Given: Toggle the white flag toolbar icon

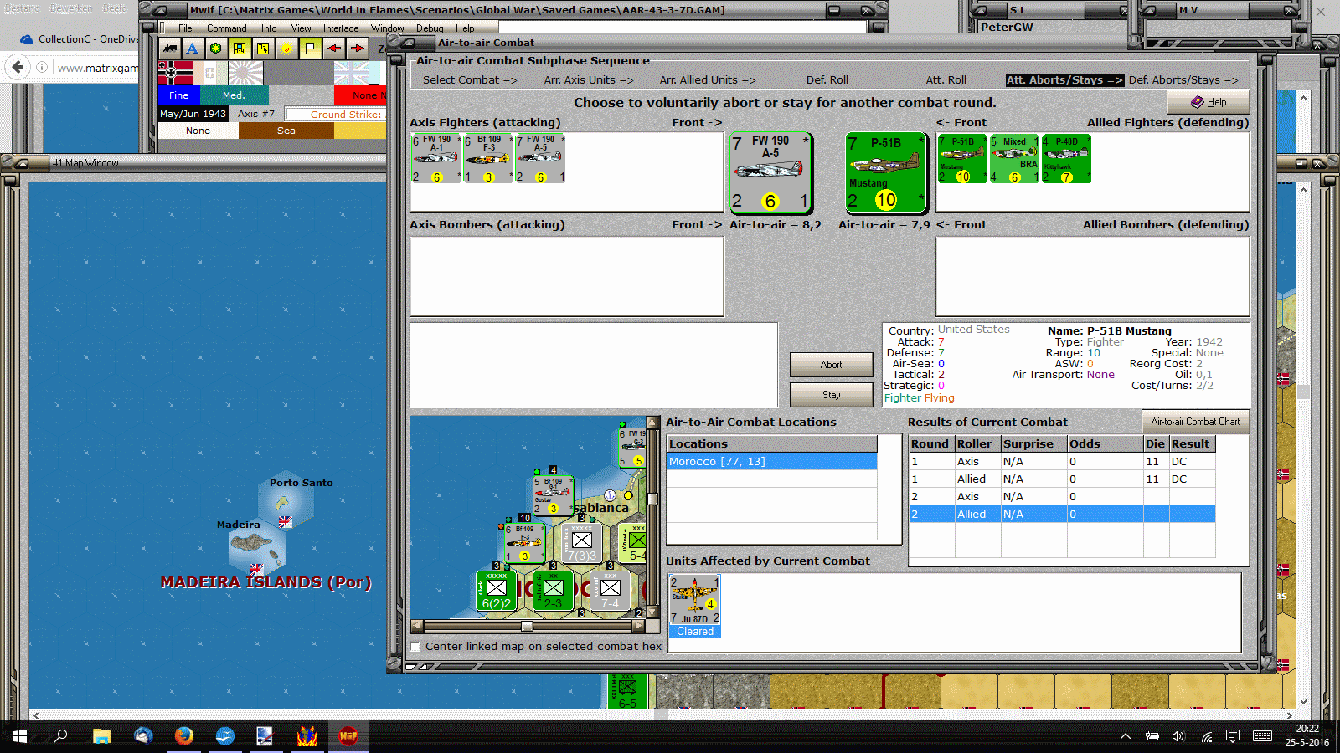Looking at the screenshot, I should 310,49.
